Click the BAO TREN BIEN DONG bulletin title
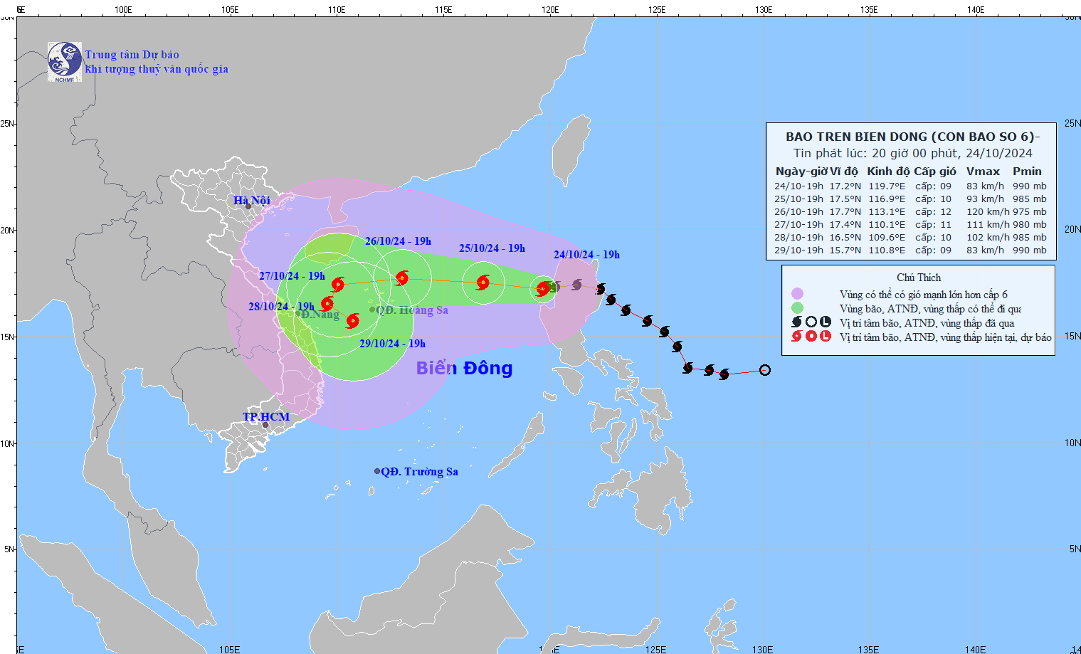The height and width of the screenshot is (654, 1081). pyautogui.click(x=912, y=137)
